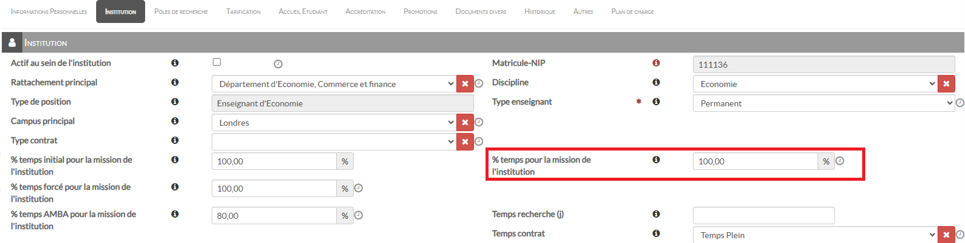The image size is (965, 243).
Task: Open Type enseignant dropdown showing Permanent
Action: pyautogui.click(x=824, y=103)
